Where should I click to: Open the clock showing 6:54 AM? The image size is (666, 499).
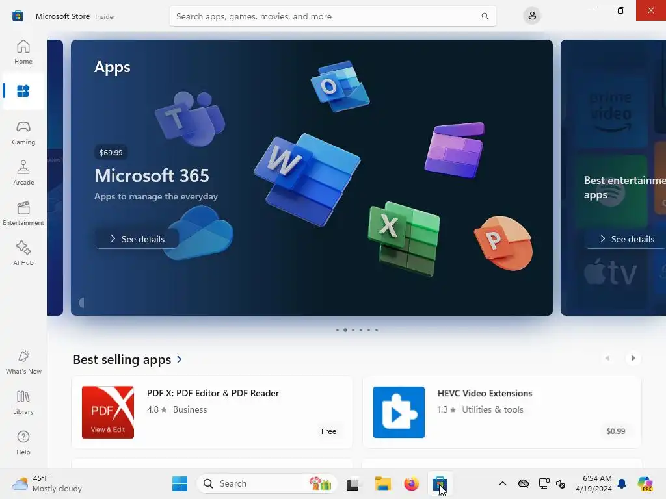click(x=594, y=483)
